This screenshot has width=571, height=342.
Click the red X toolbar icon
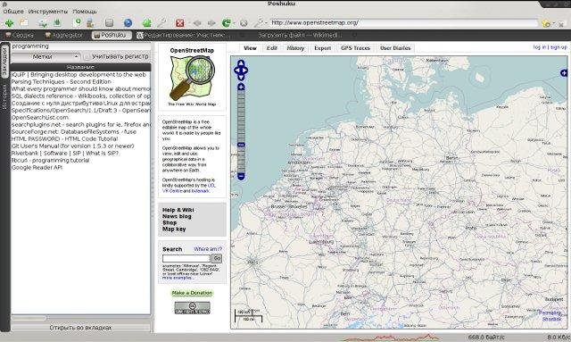click(x=180, y=23)
